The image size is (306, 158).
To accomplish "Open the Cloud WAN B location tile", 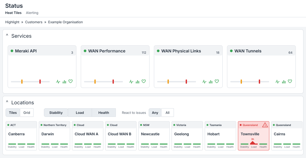I will (121, 136).
